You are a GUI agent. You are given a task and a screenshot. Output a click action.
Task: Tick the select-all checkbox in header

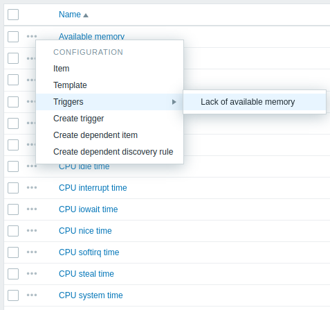13,15
